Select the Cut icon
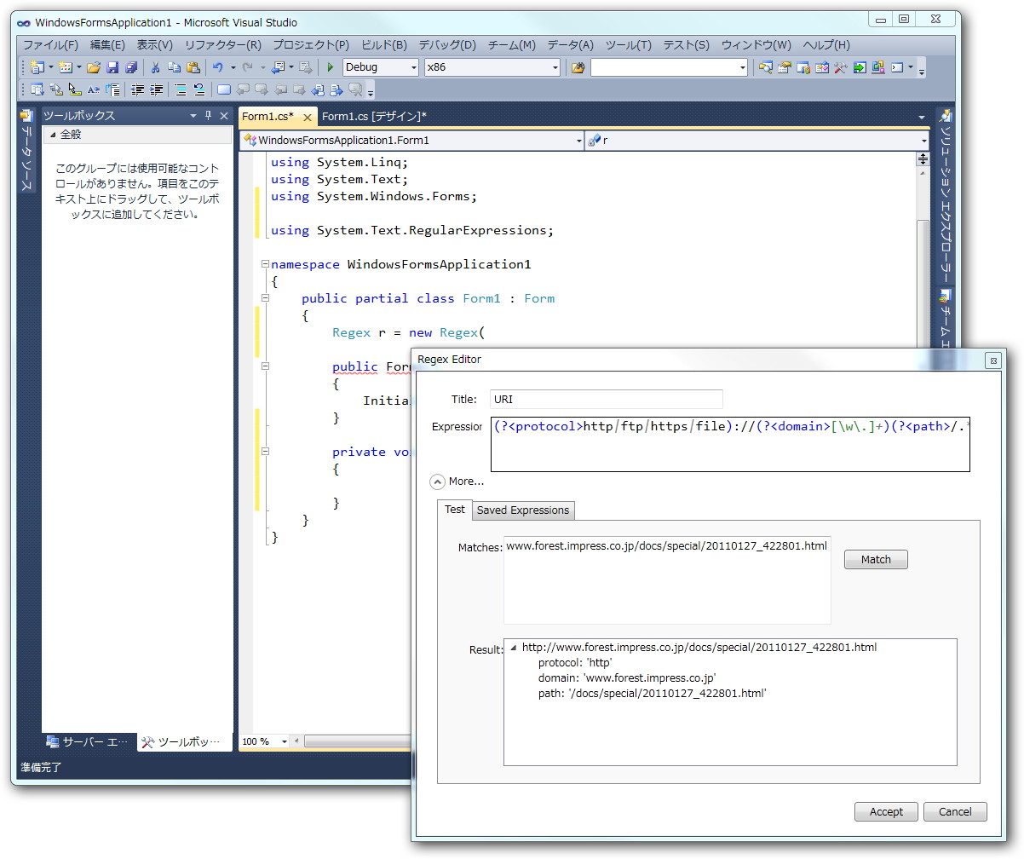 154,68
